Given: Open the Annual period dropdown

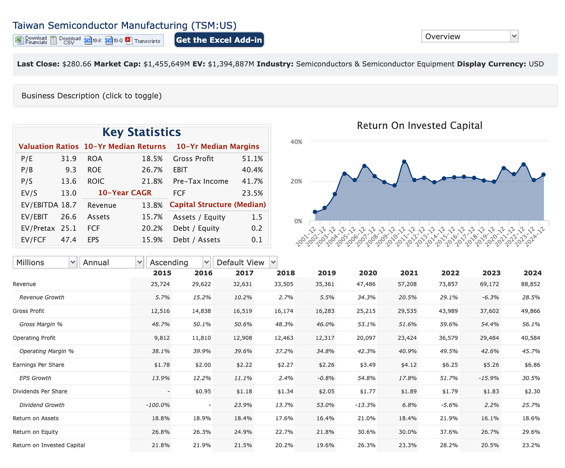Looking at the screenshot, I should 112,262.
